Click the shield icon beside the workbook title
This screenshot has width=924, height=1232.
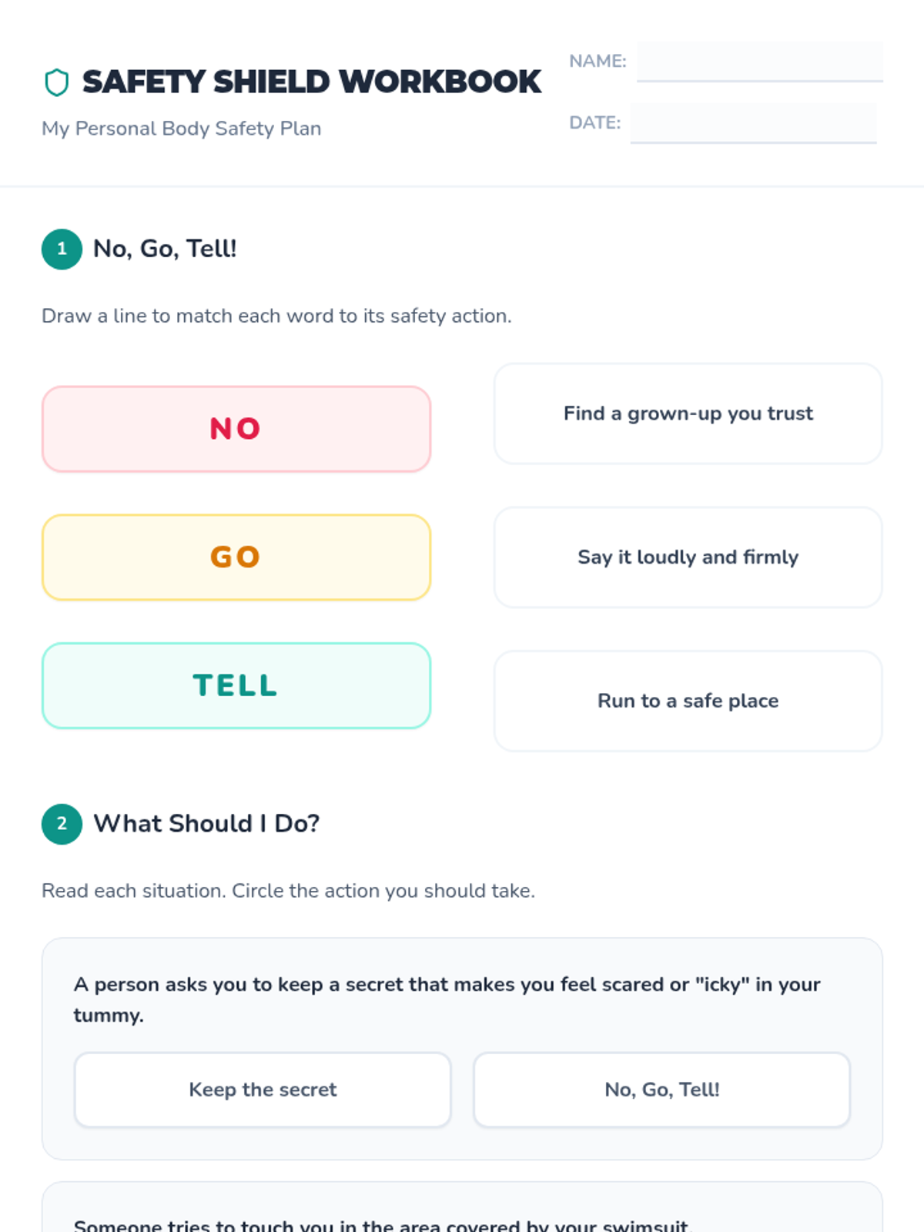coord(57,82)
